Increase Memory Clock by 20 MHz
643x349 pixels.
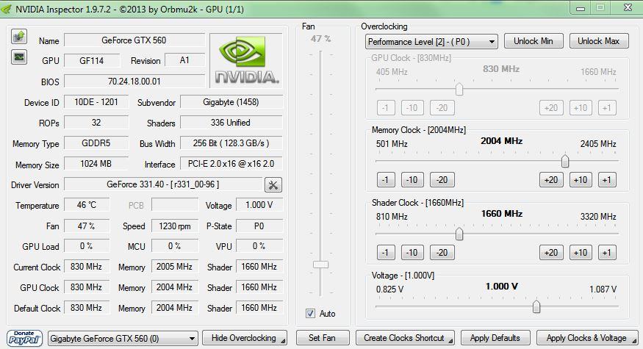(551, 179)
